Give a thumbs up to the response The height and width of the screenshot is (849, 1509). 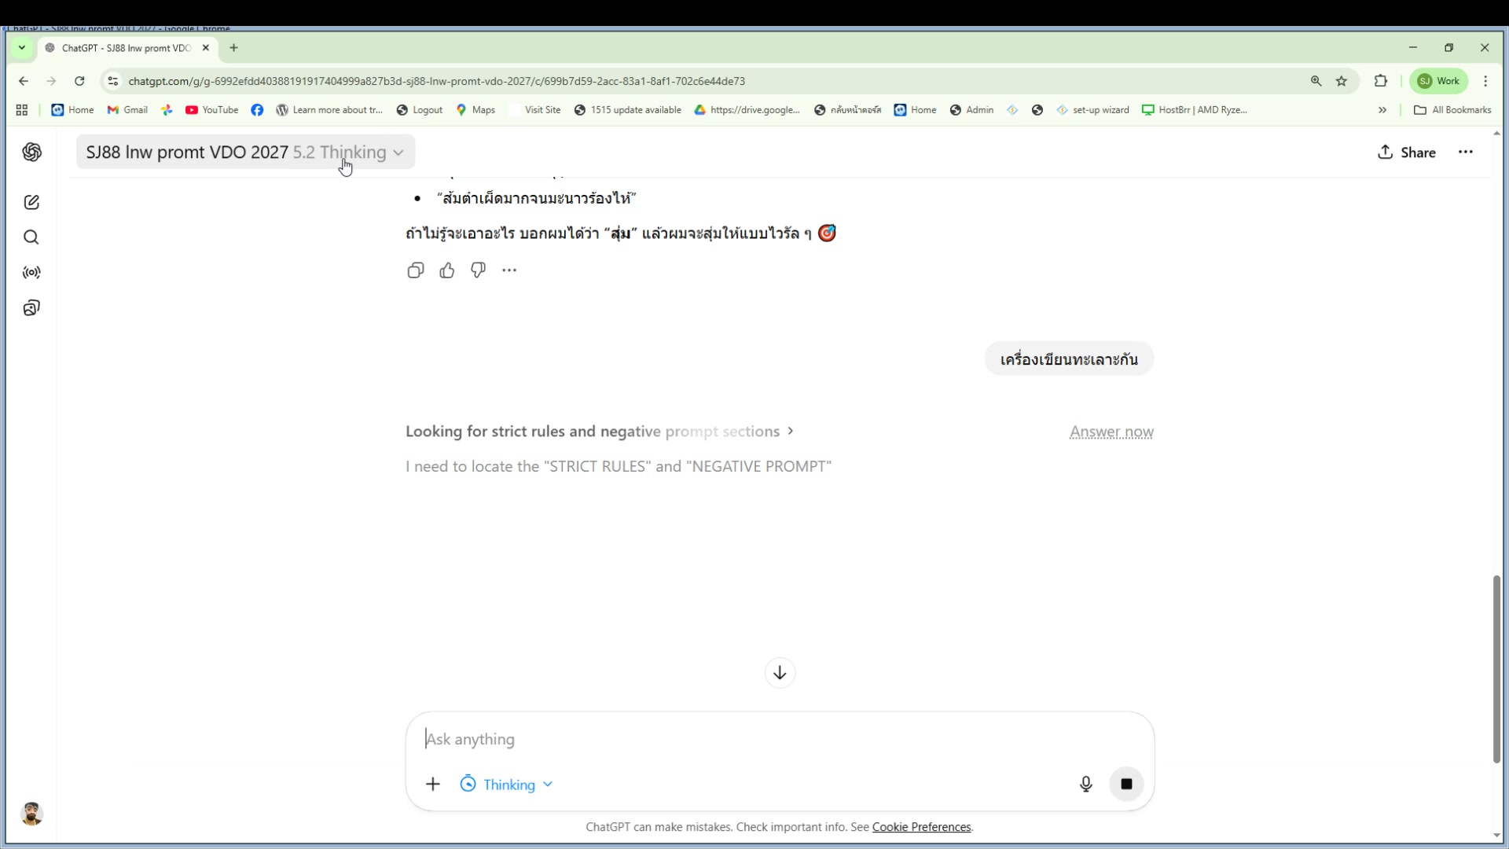click(x=446, y=270)
